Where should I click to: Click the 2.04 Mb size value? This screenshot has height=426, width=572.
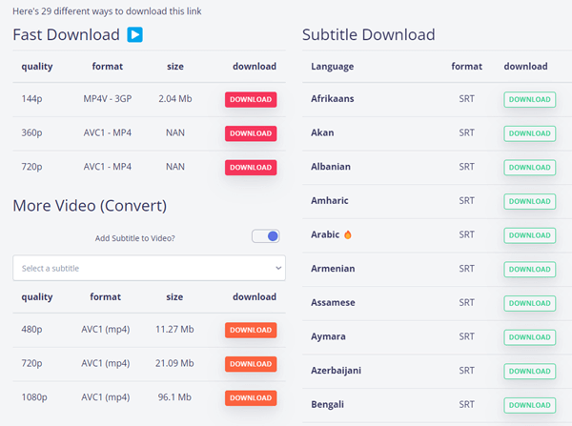175,98
